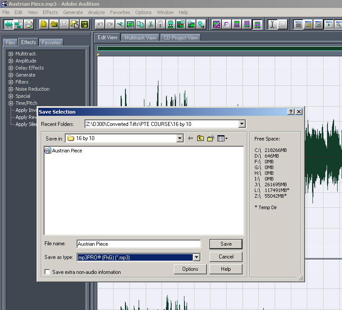Image resolution: width=342 pixels, height=310 pixels.
Task: Open the Analyze menu
Action: point(96,12)
